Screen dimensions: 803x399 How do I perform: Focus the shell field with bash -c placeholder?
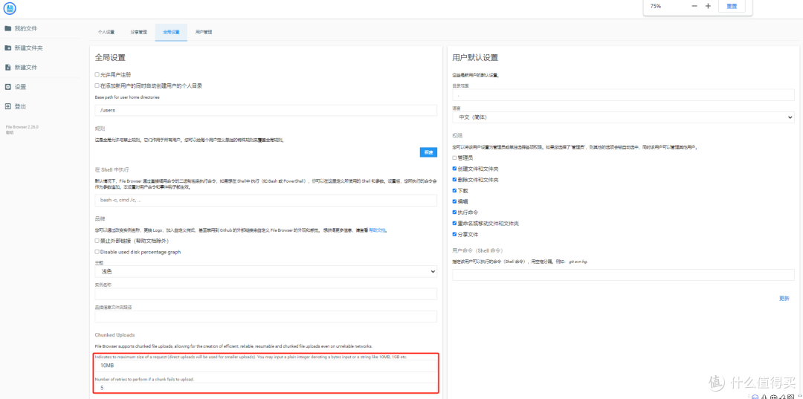coord(265,200)
